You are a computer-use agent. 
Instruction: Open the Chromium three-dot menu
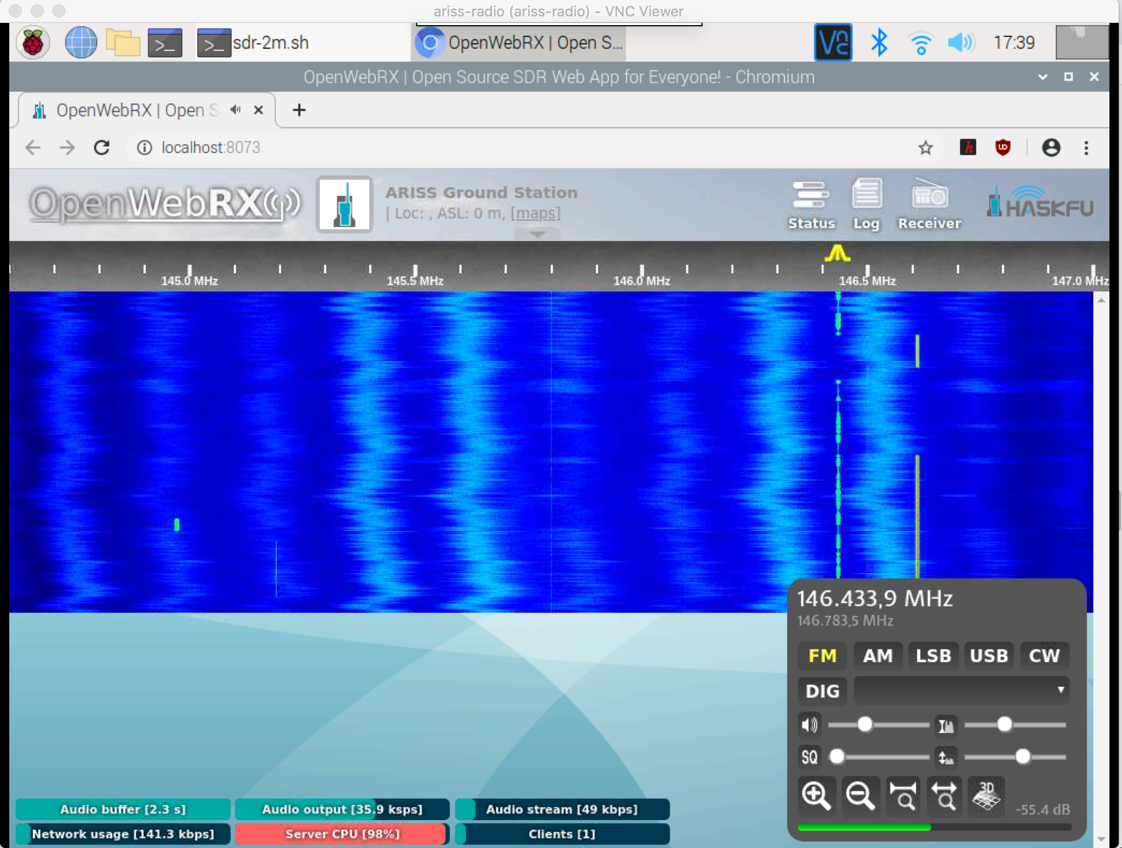pos(1086,148)
